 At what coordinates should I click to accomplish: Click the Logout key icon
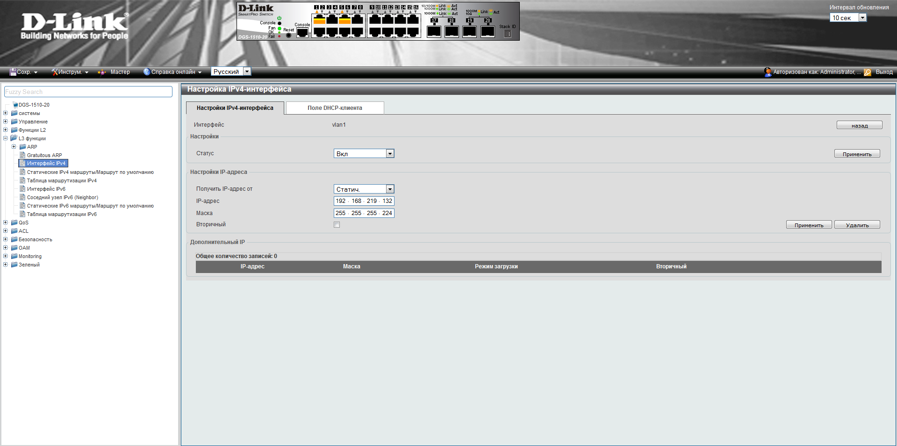tap(868, 72)
